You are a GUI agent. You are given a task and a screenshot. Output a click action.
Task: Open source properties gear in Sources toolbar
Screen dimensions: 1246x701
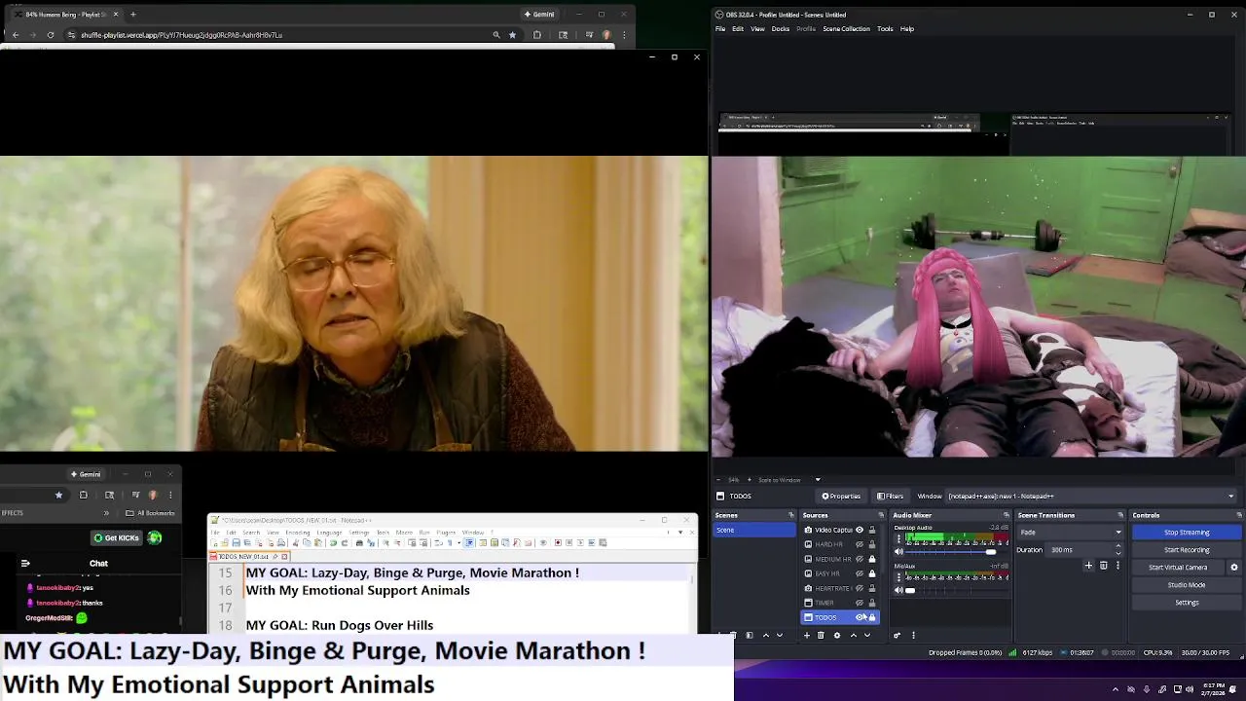pos(837,635)
